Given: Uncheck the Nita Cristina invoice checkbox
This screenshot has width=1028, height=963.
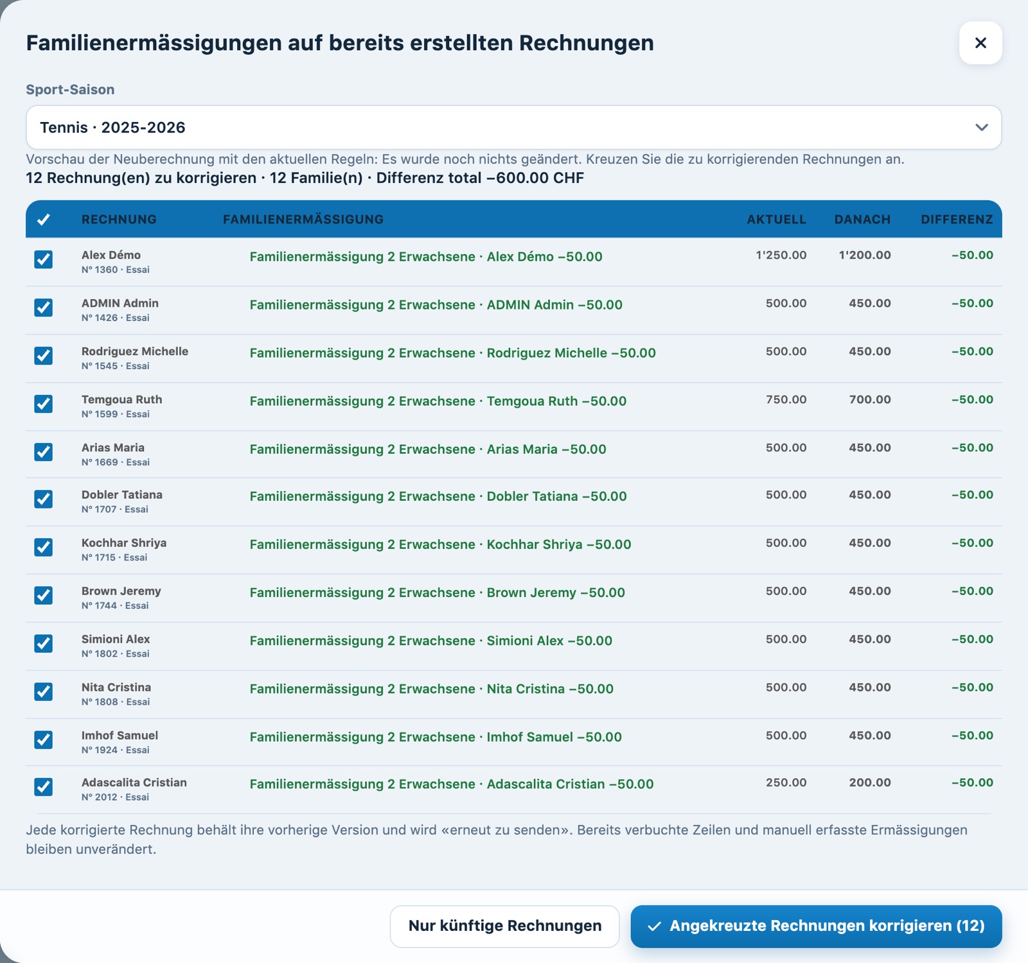Looking at the screenshot, I should pyautogui.click(x=44, y=691).
